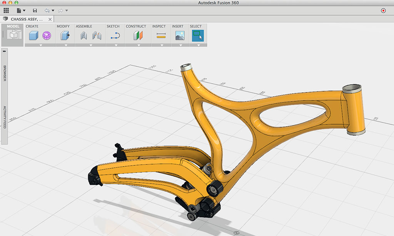Open the Data Panel grid icon
The width and height of the screenshot is (394, 236).
coord(6,10)
